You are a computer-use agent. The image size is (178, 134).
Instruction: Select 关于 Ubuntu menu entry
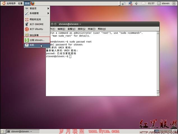[37, 29]
